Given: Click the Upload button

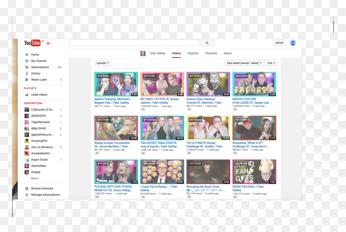Looking at the screenshot, I should (x=279, y=43).
